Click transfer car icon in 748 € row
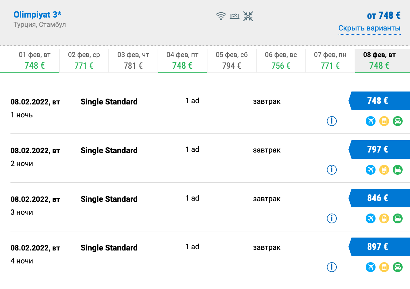This screenshot has width=410, height=289. click(x=398, y=121)
